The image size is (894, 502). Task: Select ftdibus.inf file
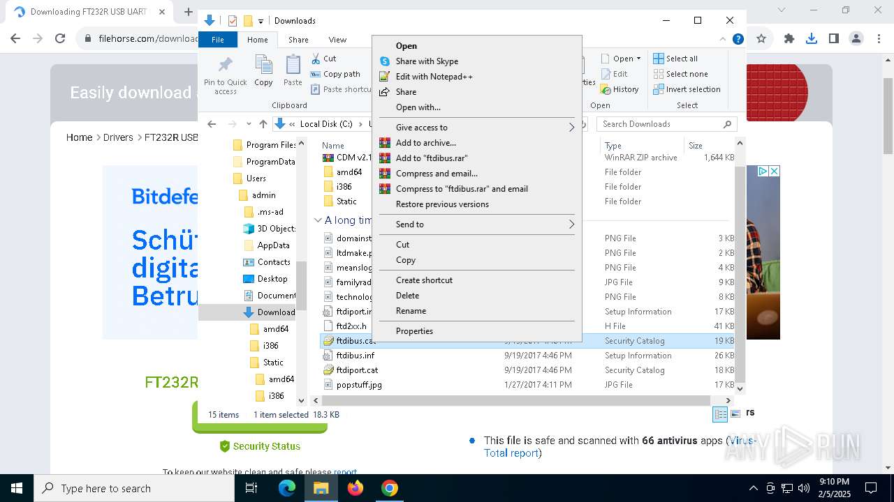356,356
